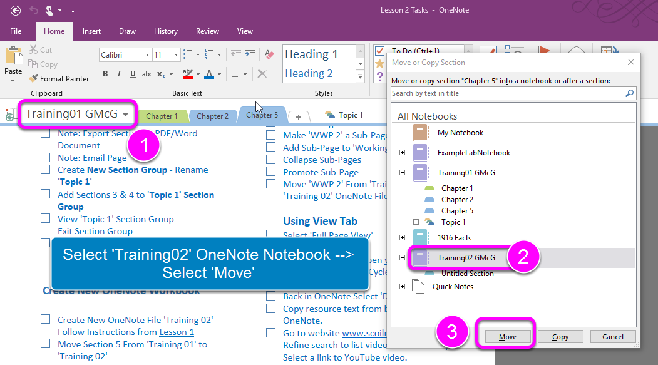Collapse the Training02 GMcG notebook node

pos(402,257)
